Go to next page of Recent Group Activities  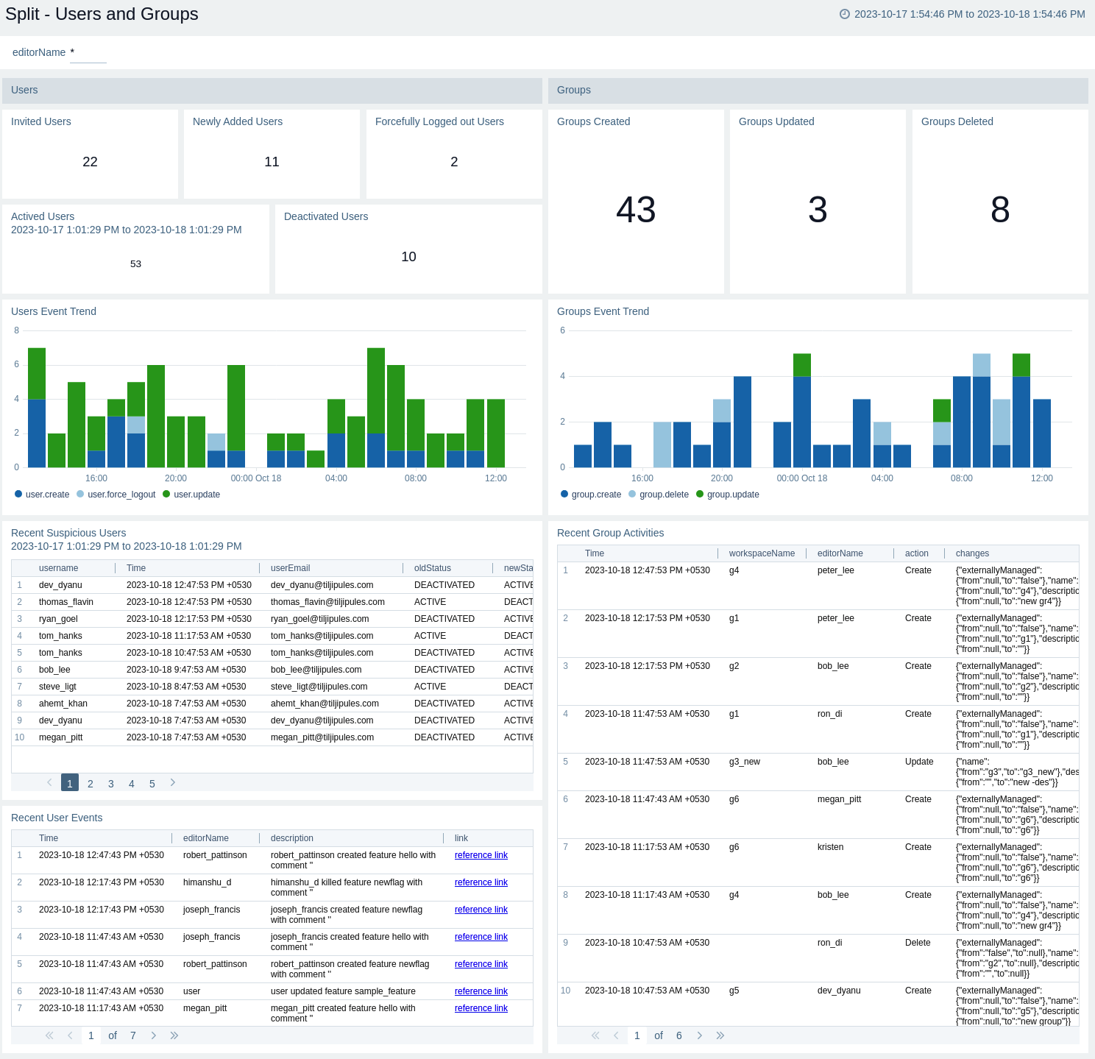point(699,1035)
